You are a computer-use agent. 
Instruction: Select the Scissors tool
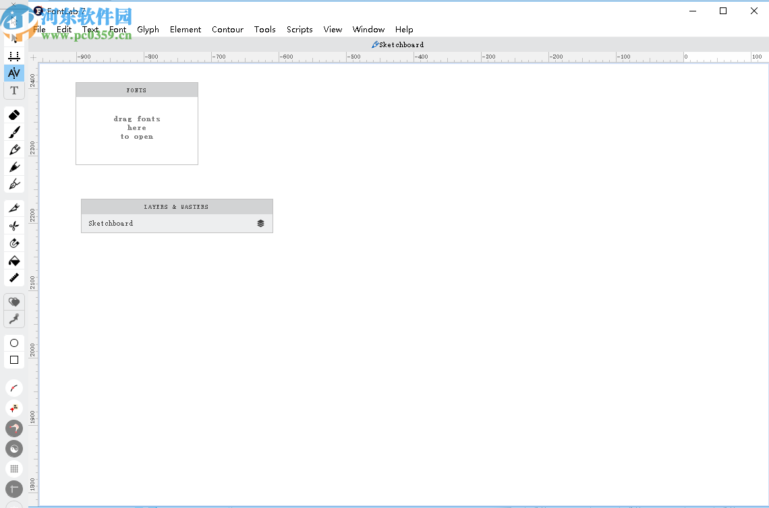pyautogui.click(x=14, y=226)
